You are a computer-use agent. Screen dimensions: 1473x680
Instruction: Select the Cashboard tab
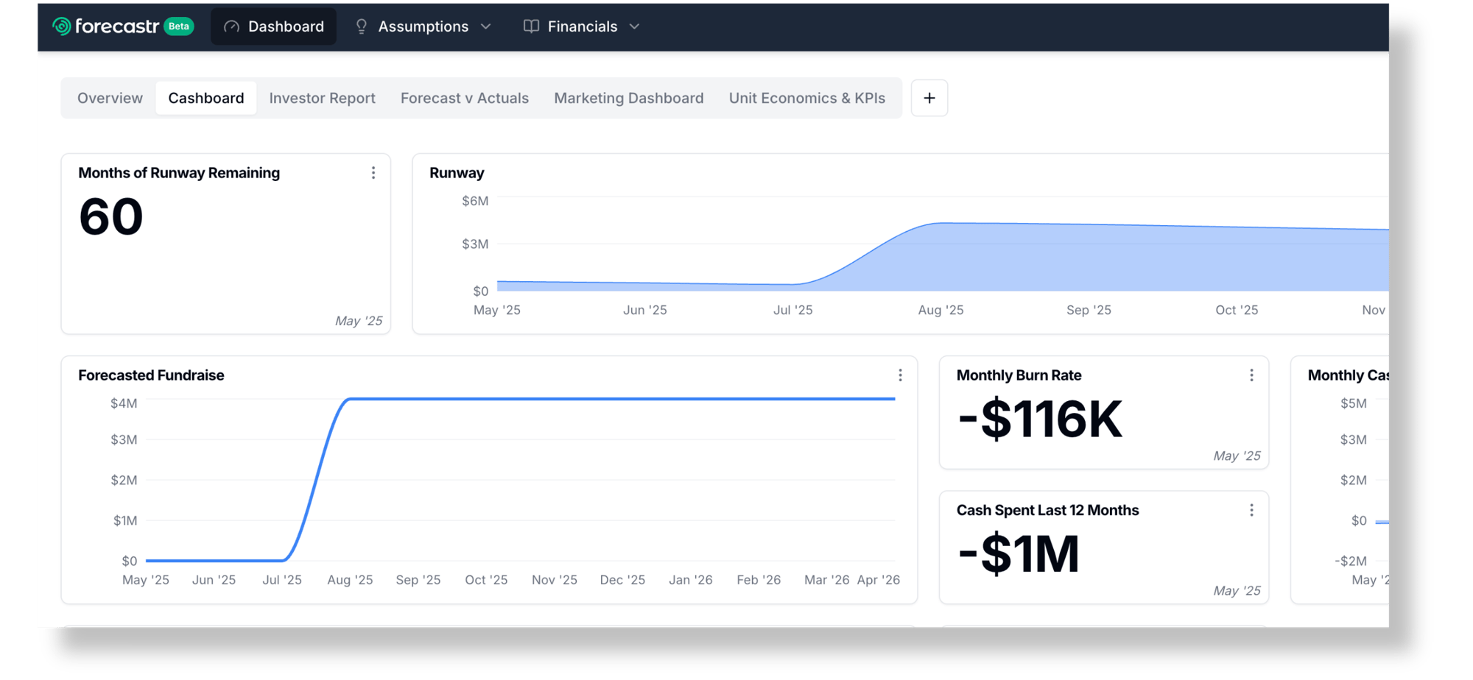[206, 98]
